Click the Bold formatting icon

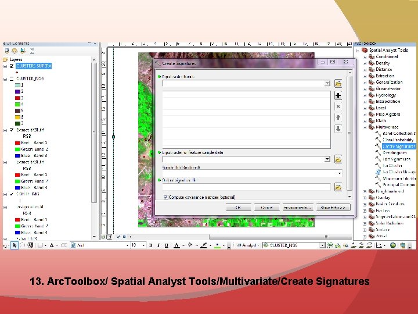(x=150, y=245)
